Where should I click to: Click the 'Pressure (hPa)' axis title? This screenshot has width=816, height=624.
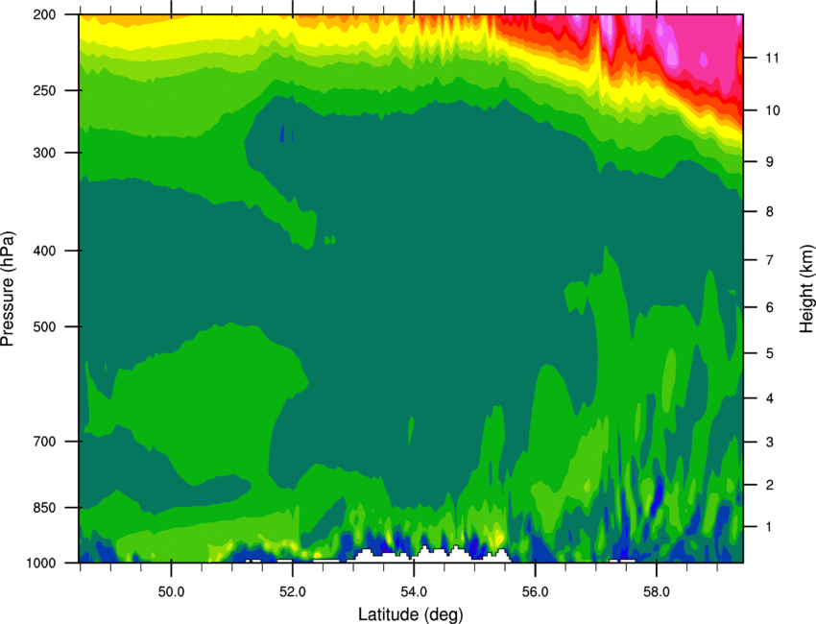8,289
